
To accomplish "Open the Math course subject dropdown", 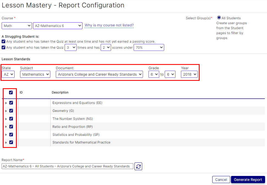I will 17,26.
